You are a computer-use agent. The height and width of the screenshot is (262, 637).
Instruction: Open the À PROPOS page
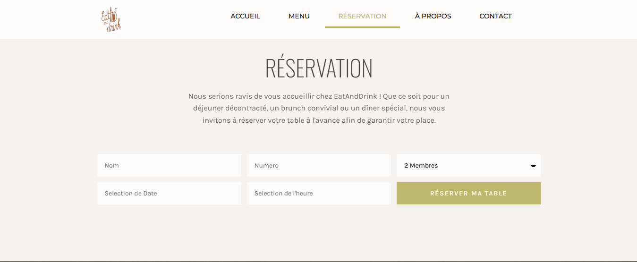point(433,16)
